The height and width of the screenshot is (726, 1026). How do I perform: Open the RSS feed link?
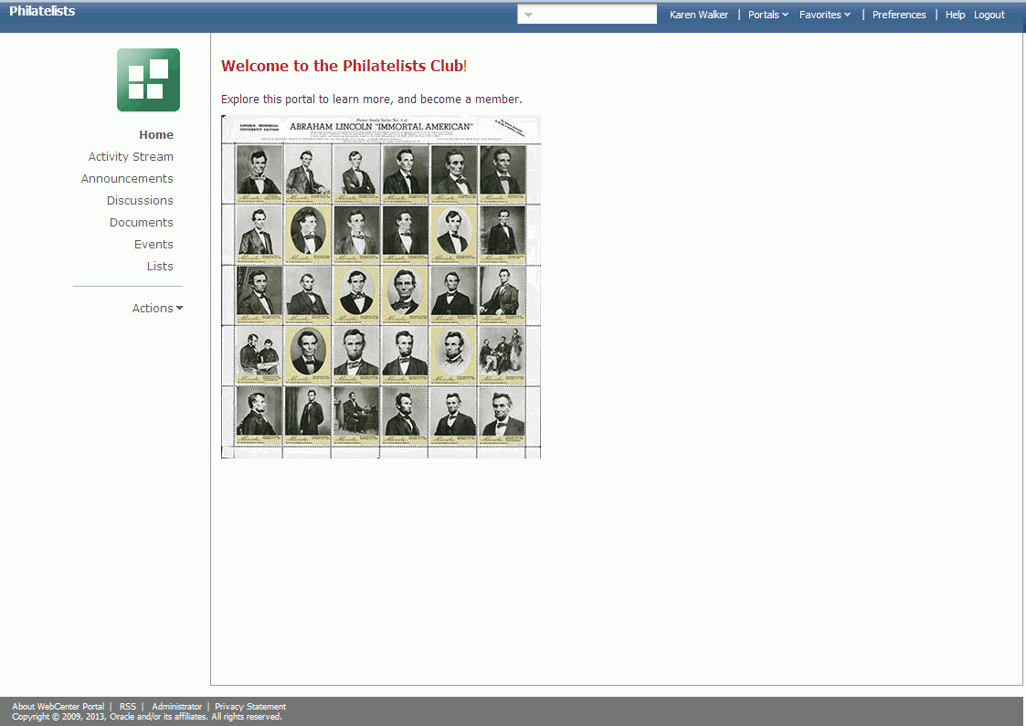click(x=128, y=707)
